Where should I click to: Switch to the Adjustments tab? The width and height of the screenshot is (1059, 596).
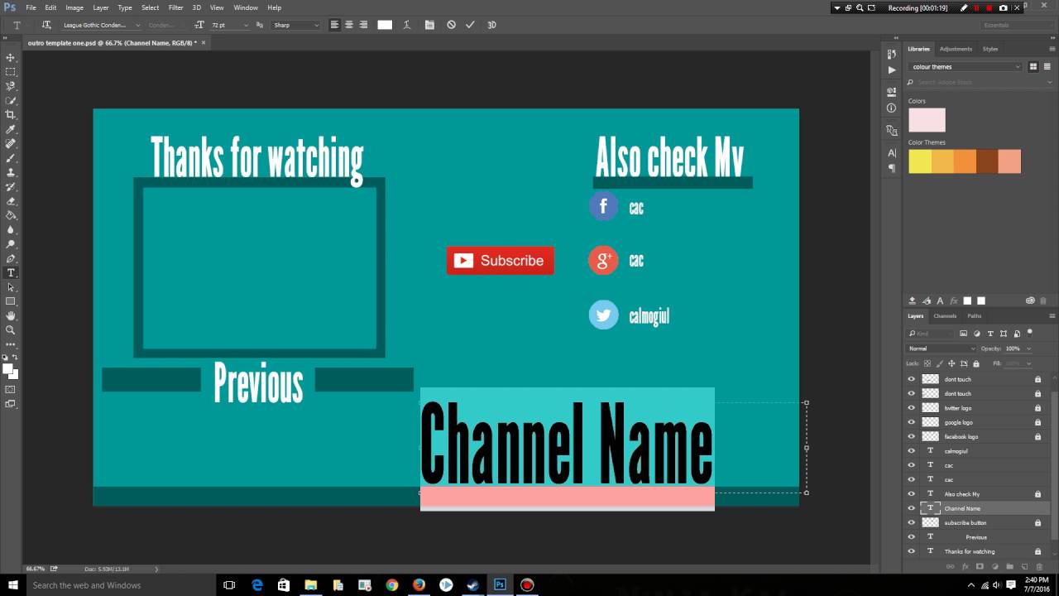coord(956,49)
